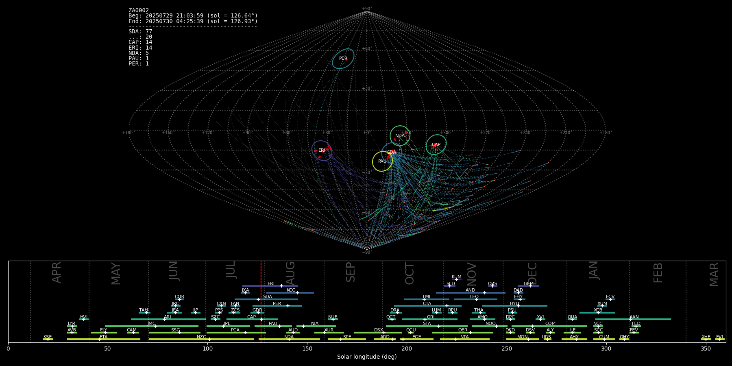The height and width of the screenshot is (366, 732).
Task: Select the Beg: 20250729 21:03:59 line
Action: click(193, 16)
